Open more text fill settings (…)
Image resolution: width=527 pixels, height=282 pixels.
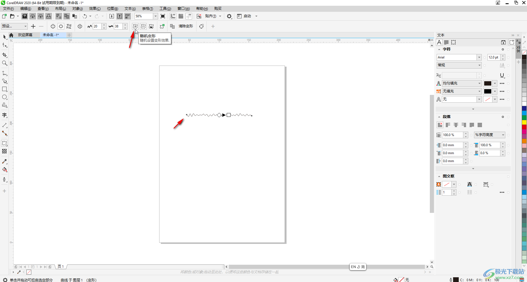pos(502,83)
